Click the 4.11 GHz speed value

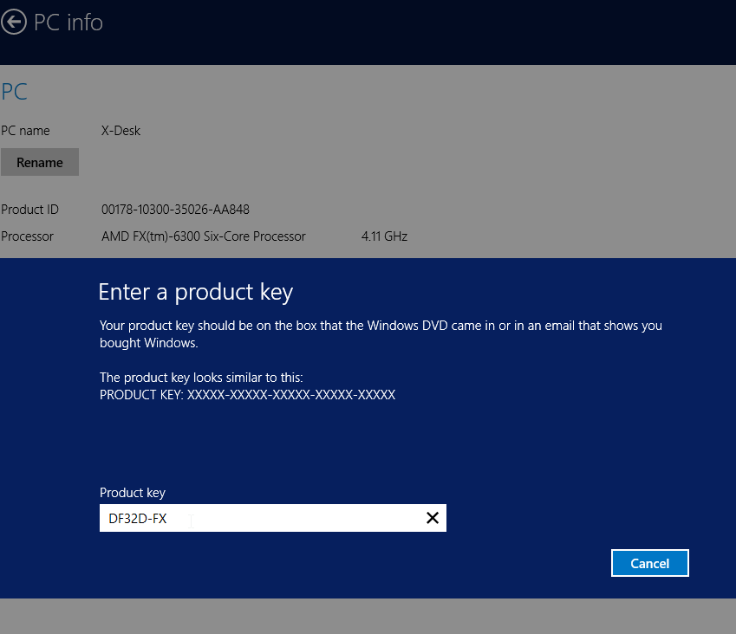pos(384,236)
